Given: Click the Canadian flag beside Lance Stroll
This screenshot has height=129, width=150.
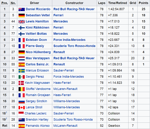Looking at the screenshot, I should coord(21,107).
